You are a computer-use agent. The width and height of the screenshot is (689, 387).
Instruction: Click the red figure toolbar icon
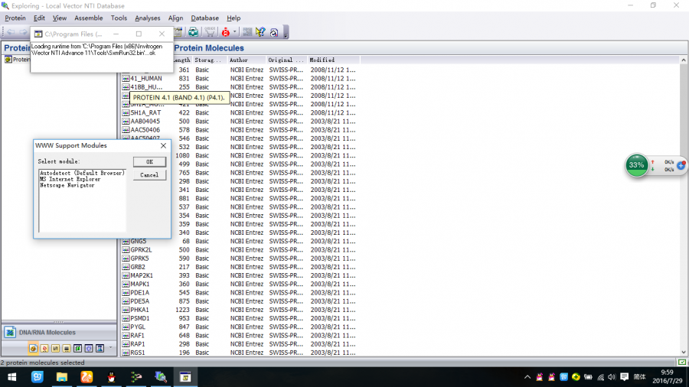pyautogui.click(x=225, y=32)
